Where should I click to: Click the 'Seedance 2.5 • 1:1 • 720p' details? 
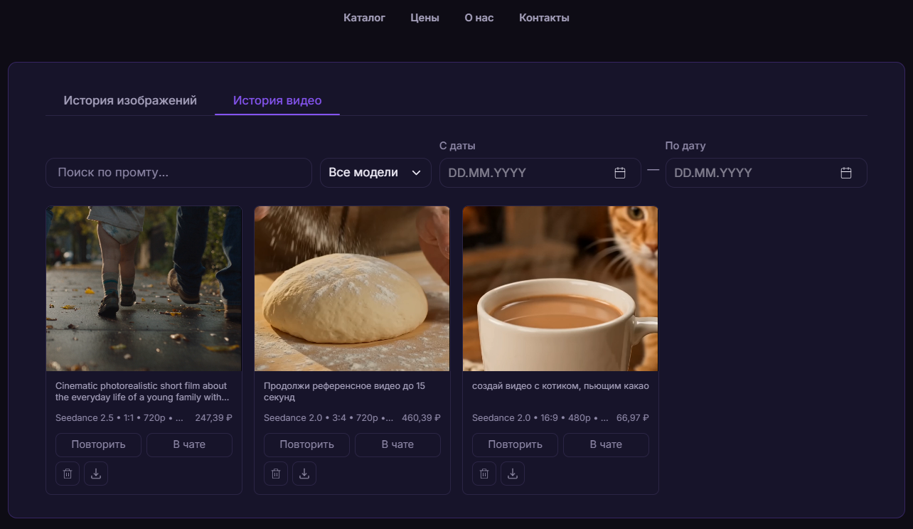(x=119, y=418)
